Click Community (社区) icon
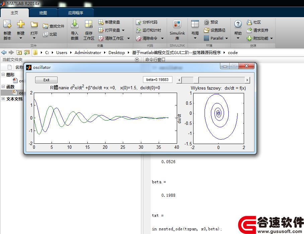The width and height of the screenshot is (304, 234). 249,22
